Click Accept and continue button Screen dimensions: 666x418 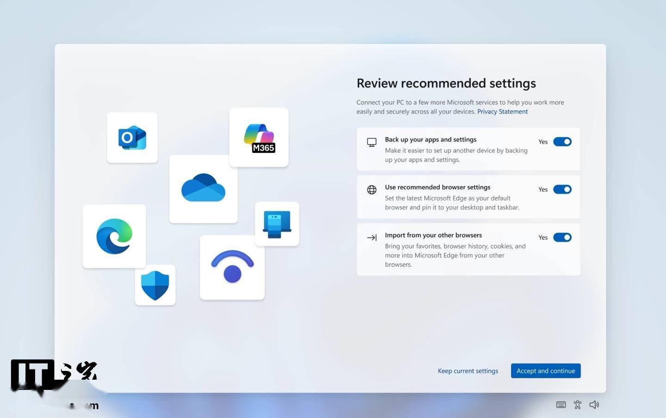(x=546, y=371)
